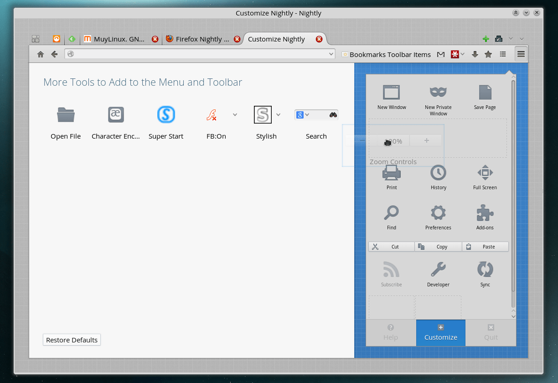Click the Customize button in panel footer
This screenshot has height=383, width=558.
(440, 333)
